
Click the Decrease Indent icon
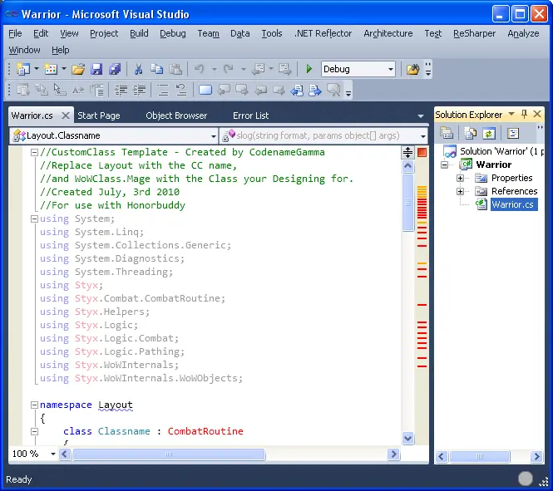click(x=121, y=91)
